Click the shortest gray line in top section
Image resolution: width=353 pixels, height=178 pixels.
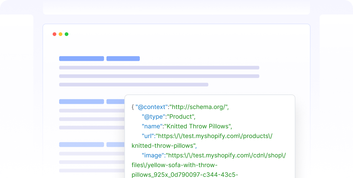coord(133,85)
